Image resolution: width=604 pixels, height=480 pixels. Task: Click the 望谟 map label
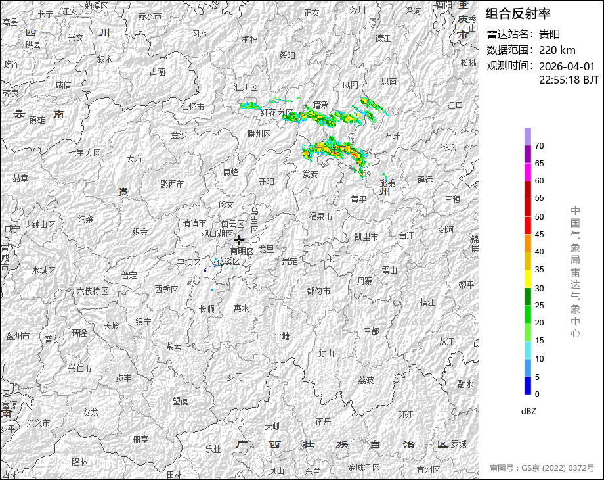[x=180, y=401]
